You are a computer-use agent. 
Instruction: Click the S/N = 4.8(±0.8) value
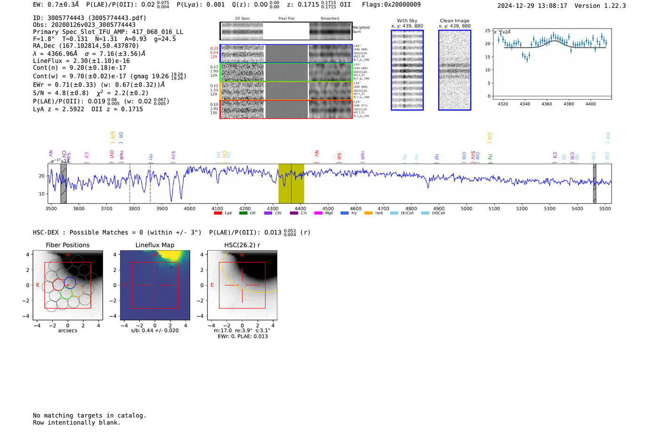[61, 93]
